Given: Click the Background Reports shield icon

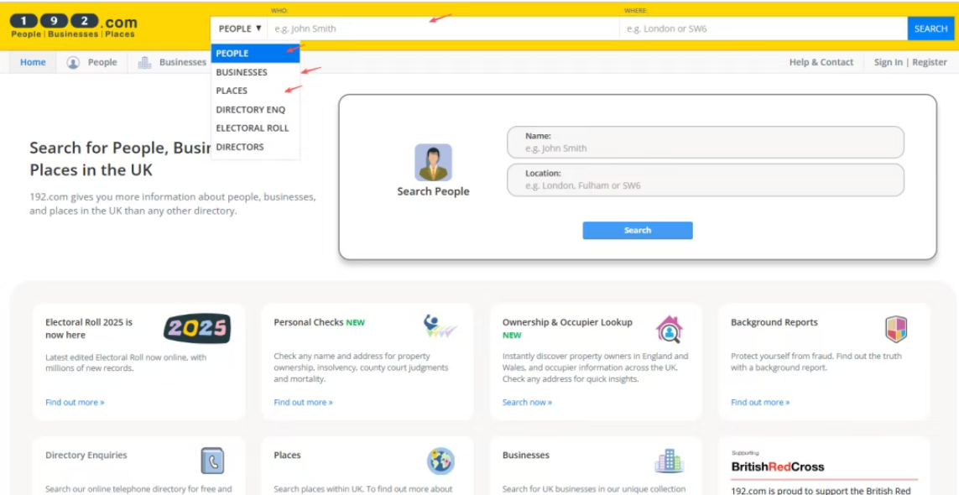Looking at the screenshot, I should (x=896, y=329).
